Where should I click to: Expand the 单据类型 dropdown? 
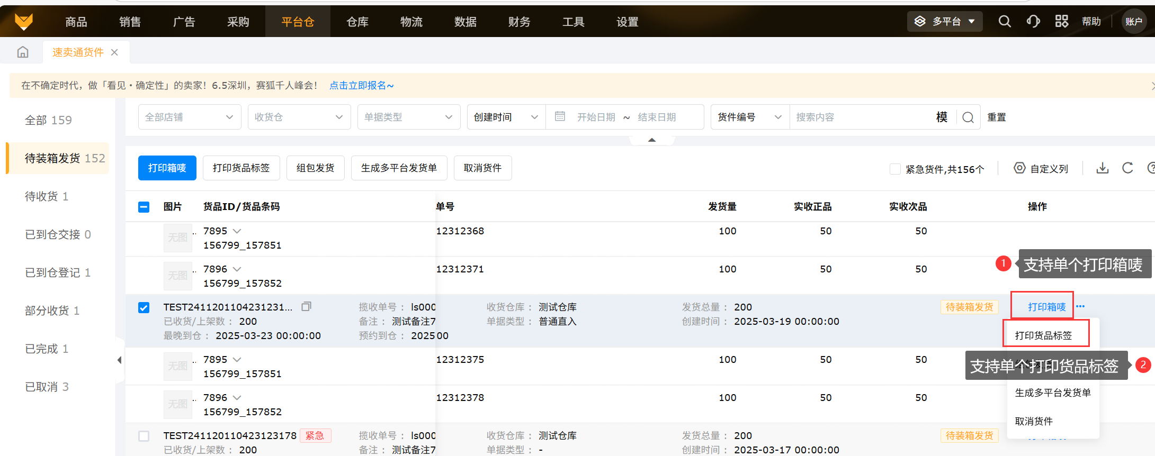[408, 117]
